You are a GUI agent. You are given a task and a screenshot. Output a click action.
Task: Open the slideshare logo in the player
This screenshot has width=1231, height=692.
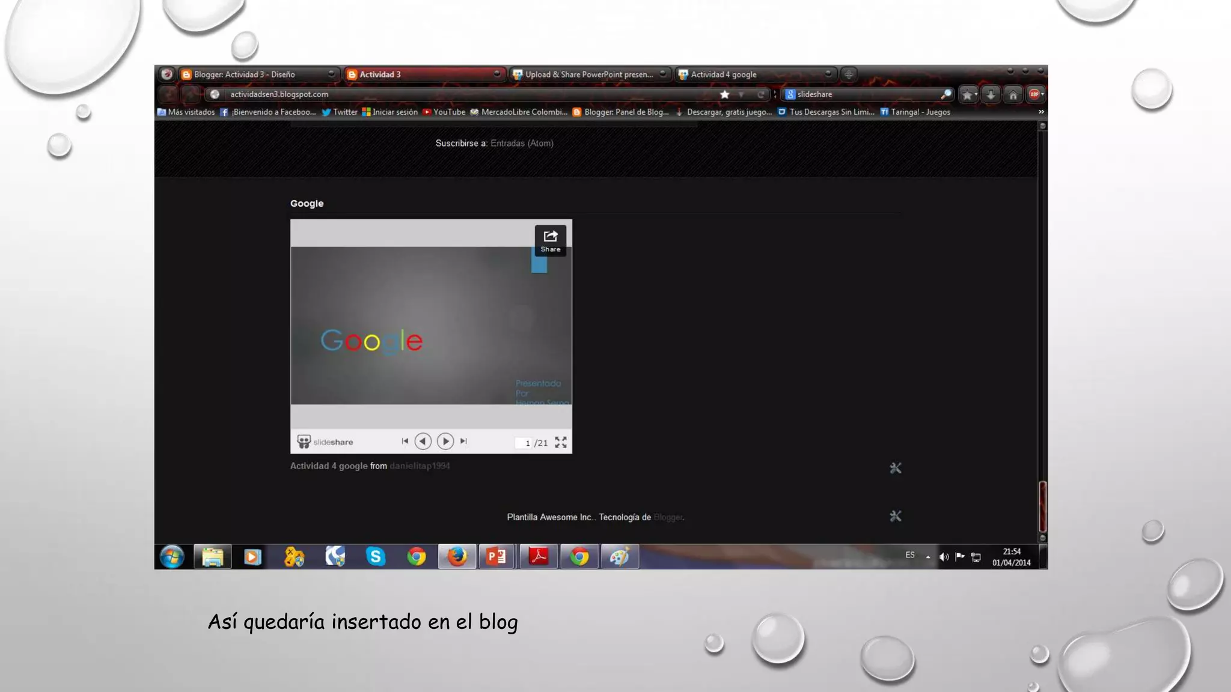(325, 442)
